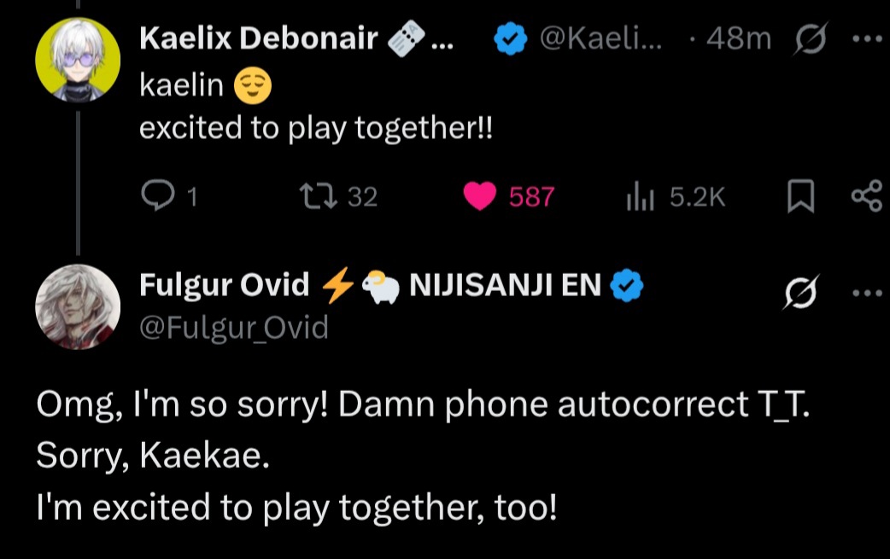View analytics with 5.2K views

pos(641,196)
